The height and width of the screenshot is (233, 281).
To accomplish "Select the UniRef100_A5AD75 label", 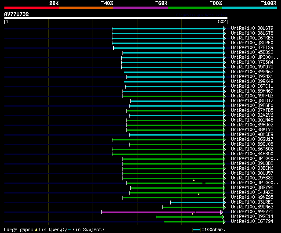I will (252, 67).
